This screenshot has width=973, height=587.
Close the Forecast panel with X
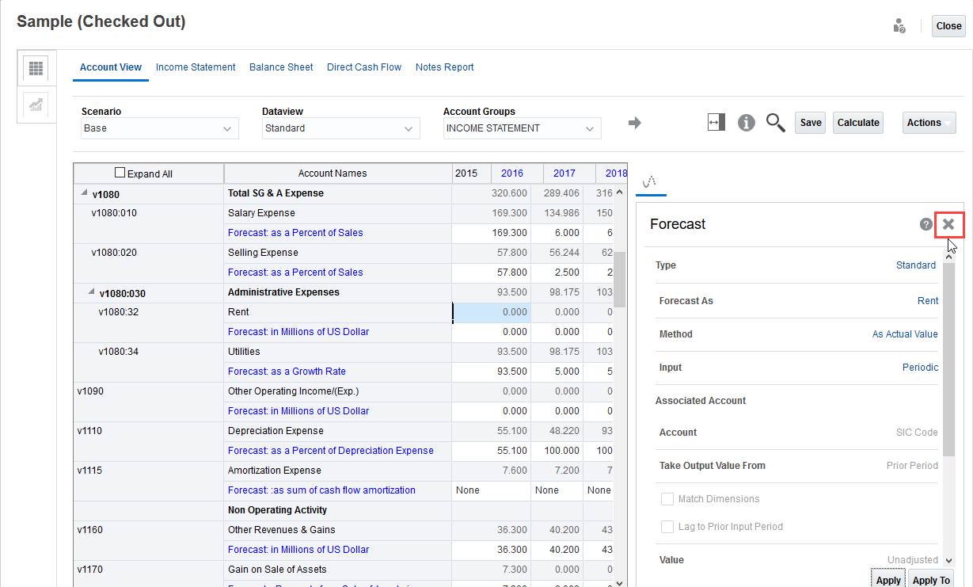click(948, 224)
